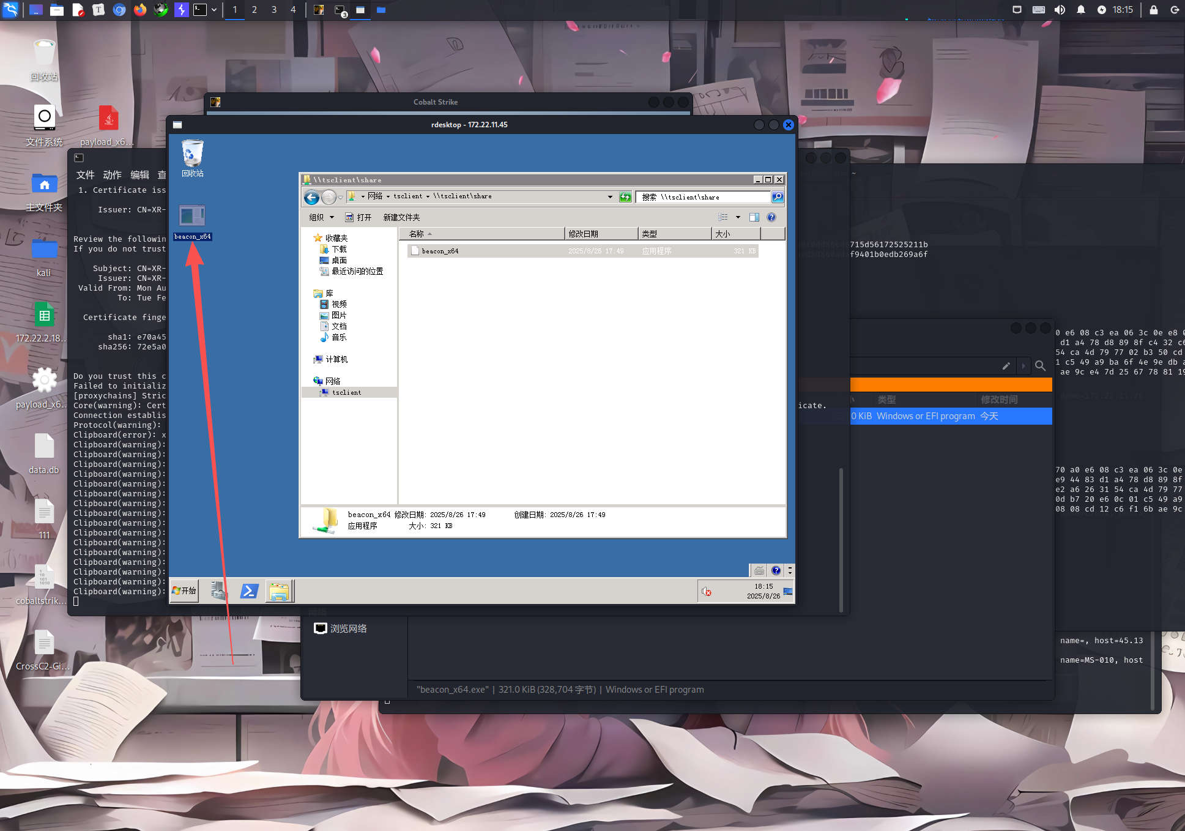The height and width of the screenshot is (831, 1185).
Task: Click the refresh button beside address bar
Action: [x=625, y=197]
